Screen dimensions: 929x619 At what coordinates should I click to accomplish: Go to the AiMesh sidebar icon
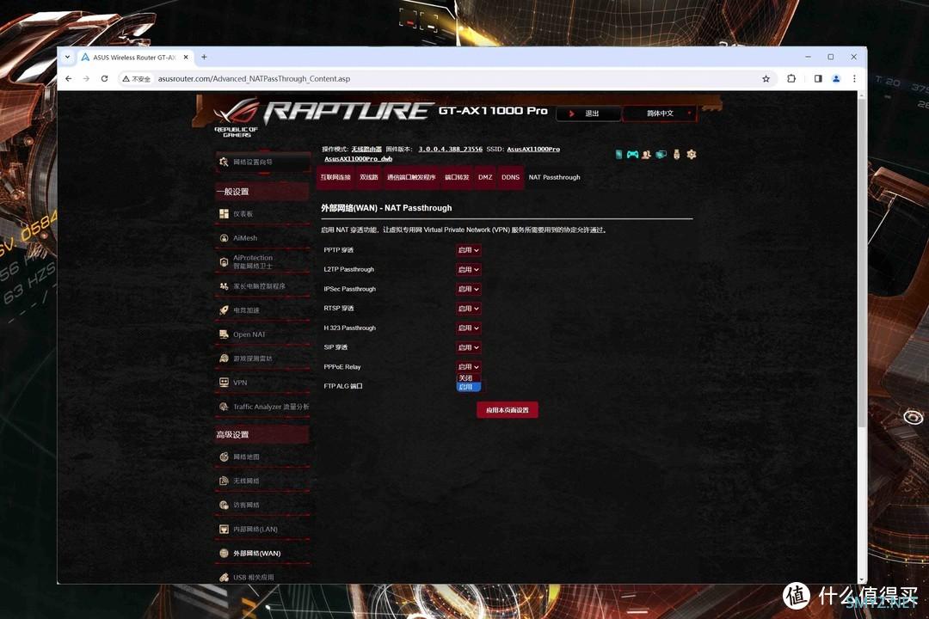pyautogui.click(x=224, y=238)
